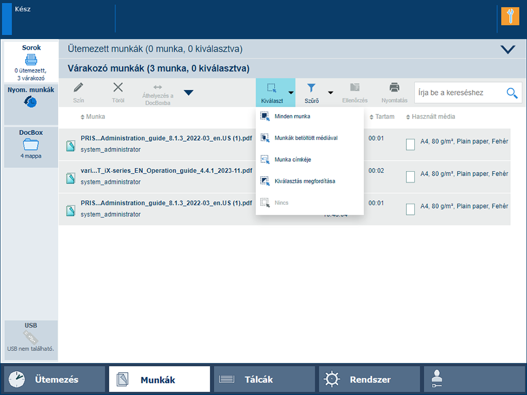Choose Kiválasztás megfordítása menu entry
Screen dimensions: 527x395
point(304,181)
